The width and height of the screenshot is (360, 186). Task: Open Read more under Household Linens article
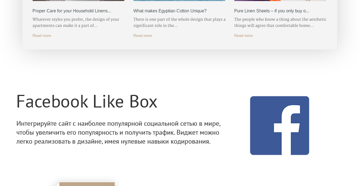[42, 35]
